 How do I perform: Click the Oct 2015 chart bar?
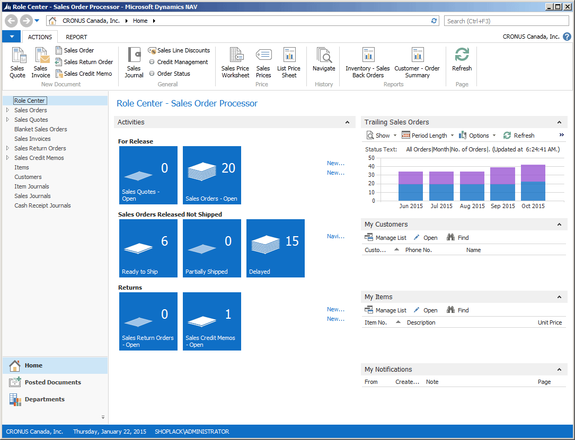(533, 183)
